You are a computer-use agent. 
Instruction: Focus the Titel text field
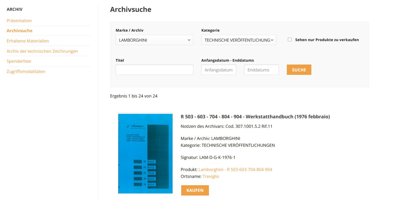[x=154, y=70]
